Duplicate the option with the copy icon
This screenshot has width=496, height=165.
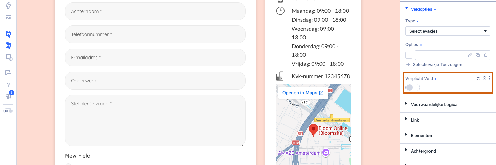point(478,55)
